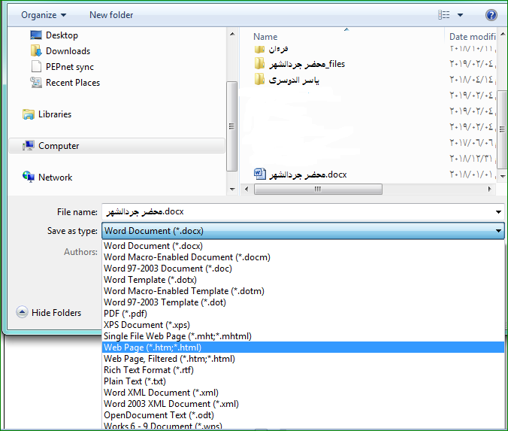
Task: Click the Libraries icon
Action: 29,114
